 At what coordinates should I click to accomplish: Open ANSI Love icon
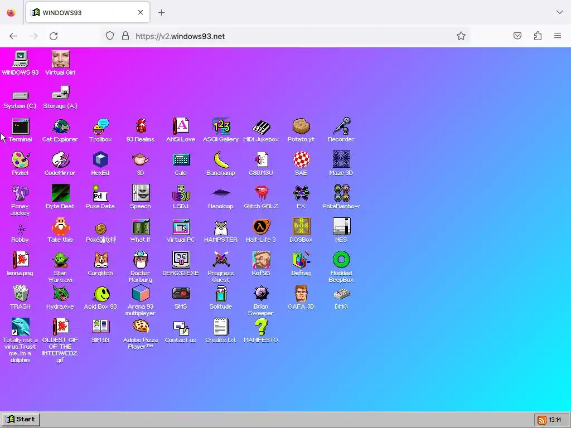click(x=181, y=127)
